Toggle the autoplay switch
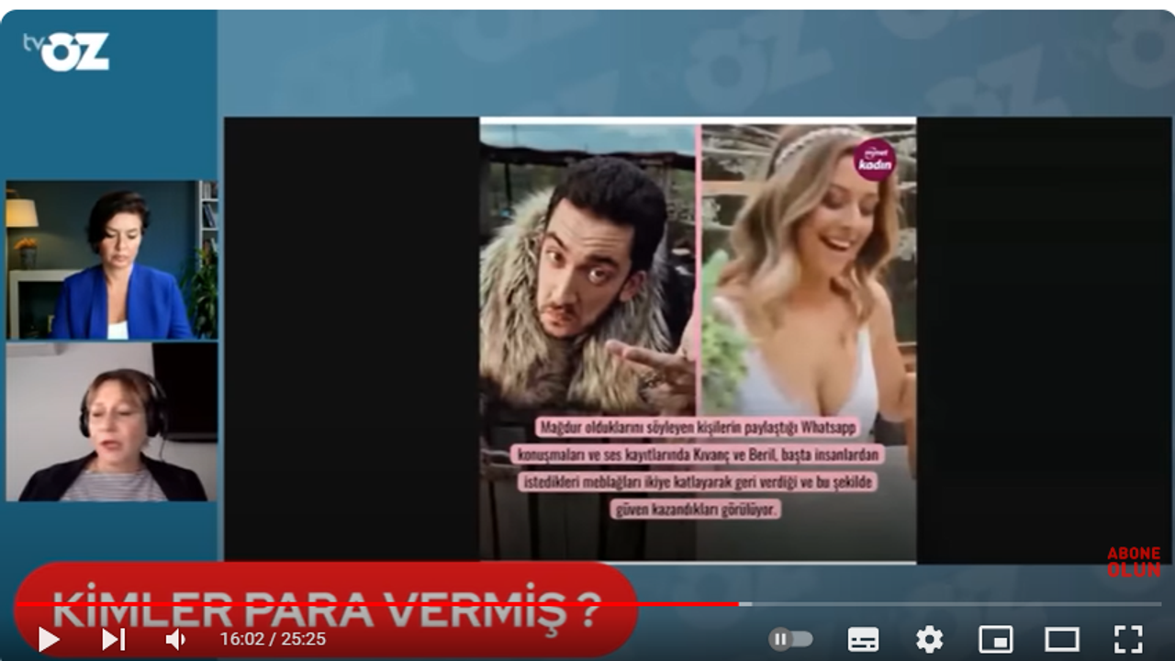Image resolution: width=1175 pixels, height=661 pixels. 790,639
